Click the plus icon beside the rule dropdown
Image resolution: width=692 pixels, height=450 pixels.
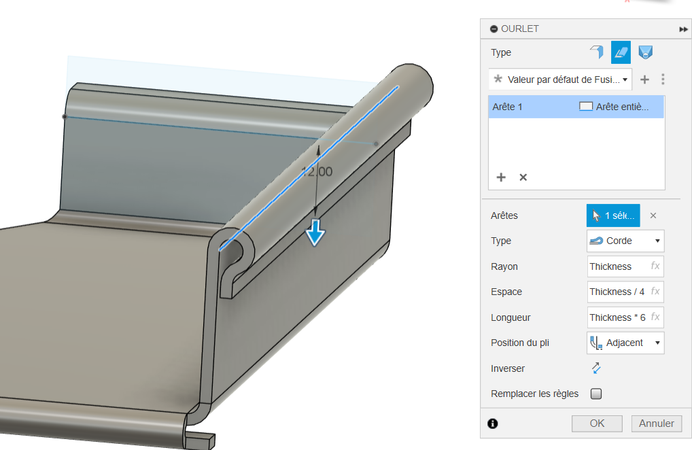click(644, 80)
